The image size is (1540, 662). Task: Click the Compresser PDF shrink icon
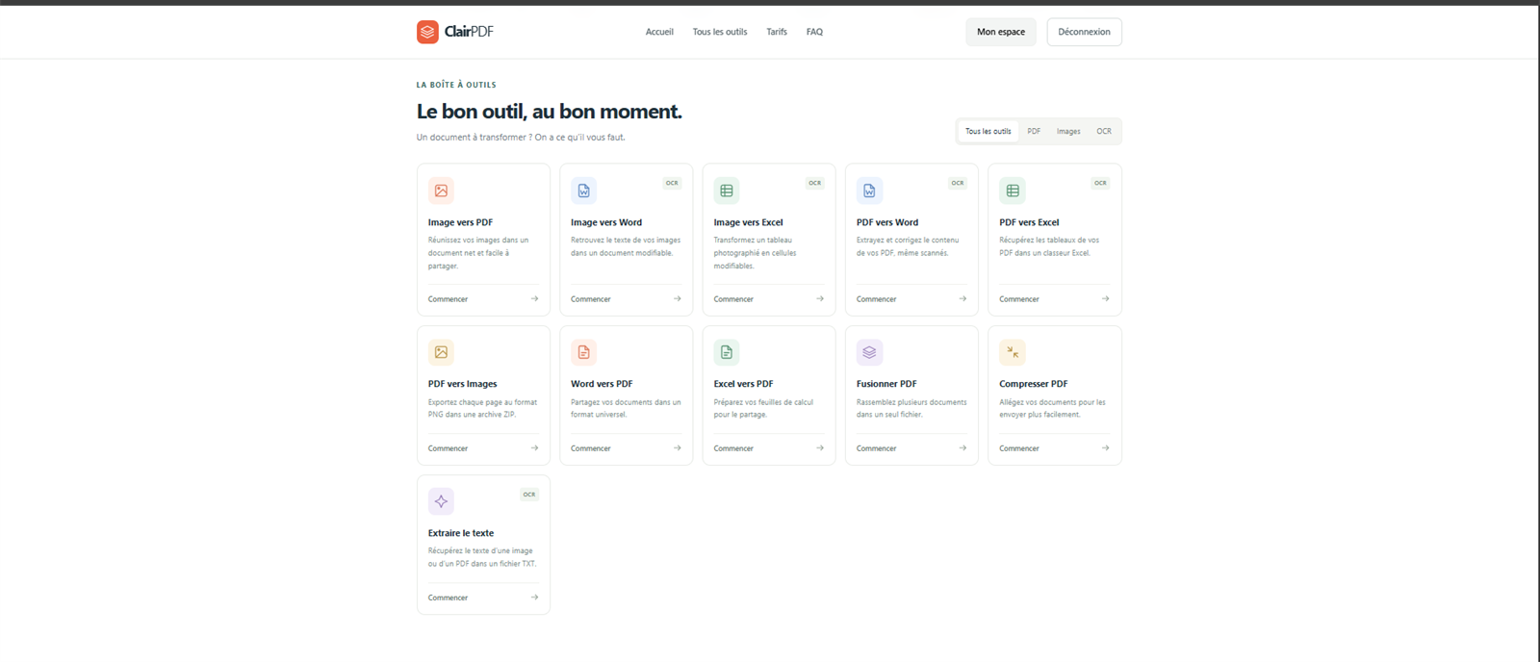click(x=1013, y=352)
